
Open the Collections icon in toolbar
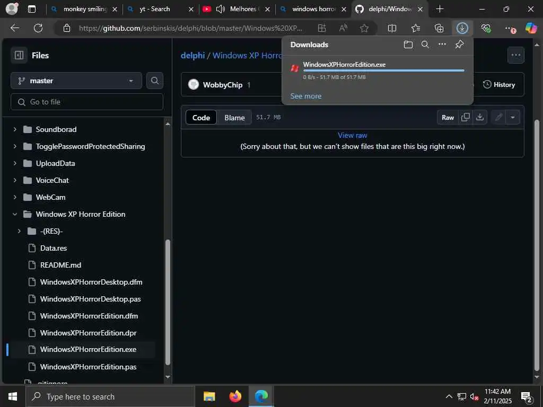click(x=439, y=28)
